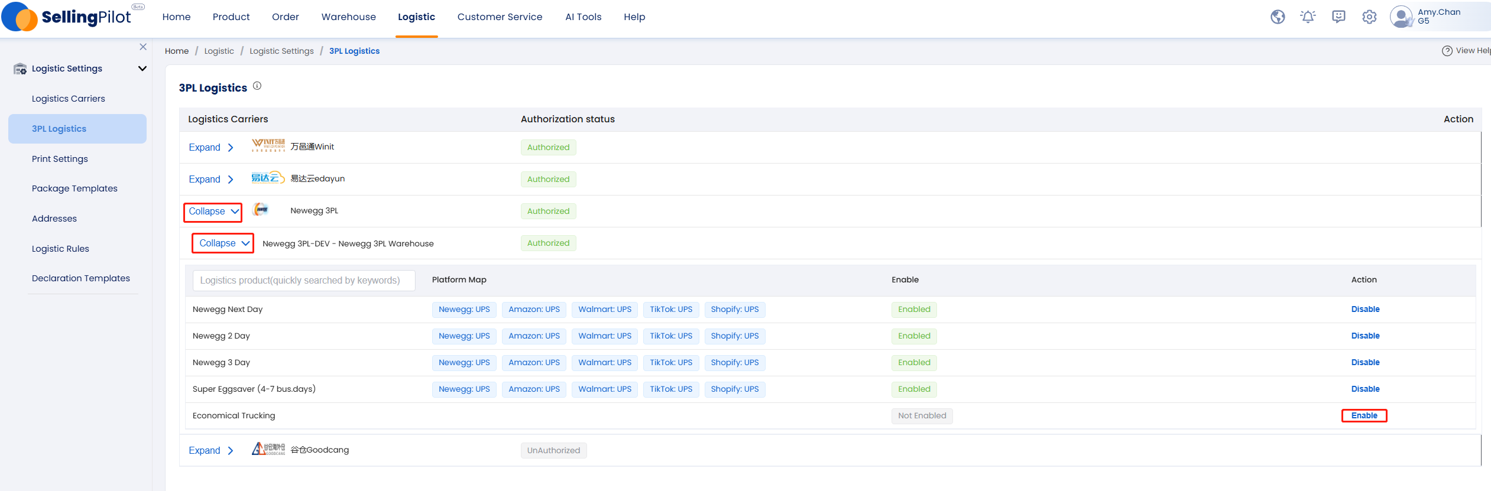Click the logistics product search field

(304, 280)
